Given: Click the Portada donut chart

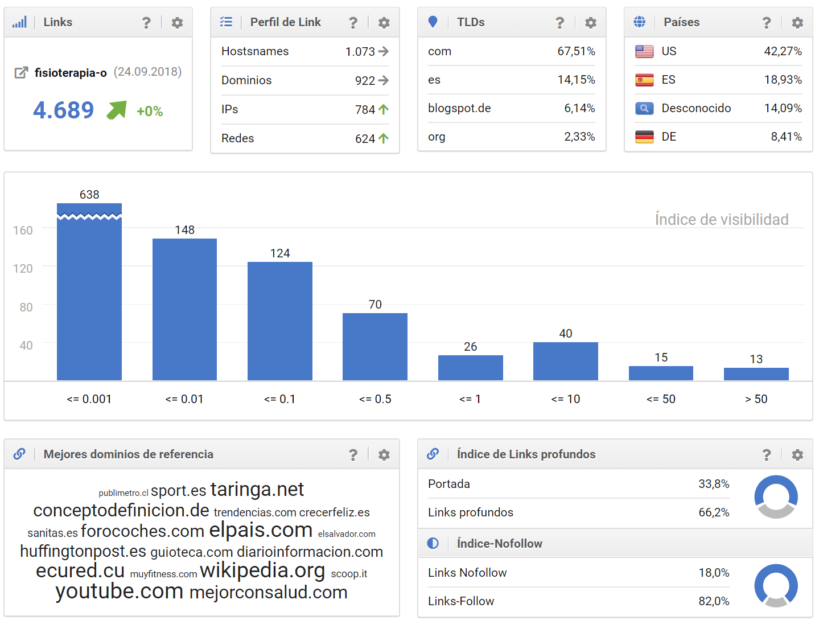Looking at the screenshot, I should point(776,496).
